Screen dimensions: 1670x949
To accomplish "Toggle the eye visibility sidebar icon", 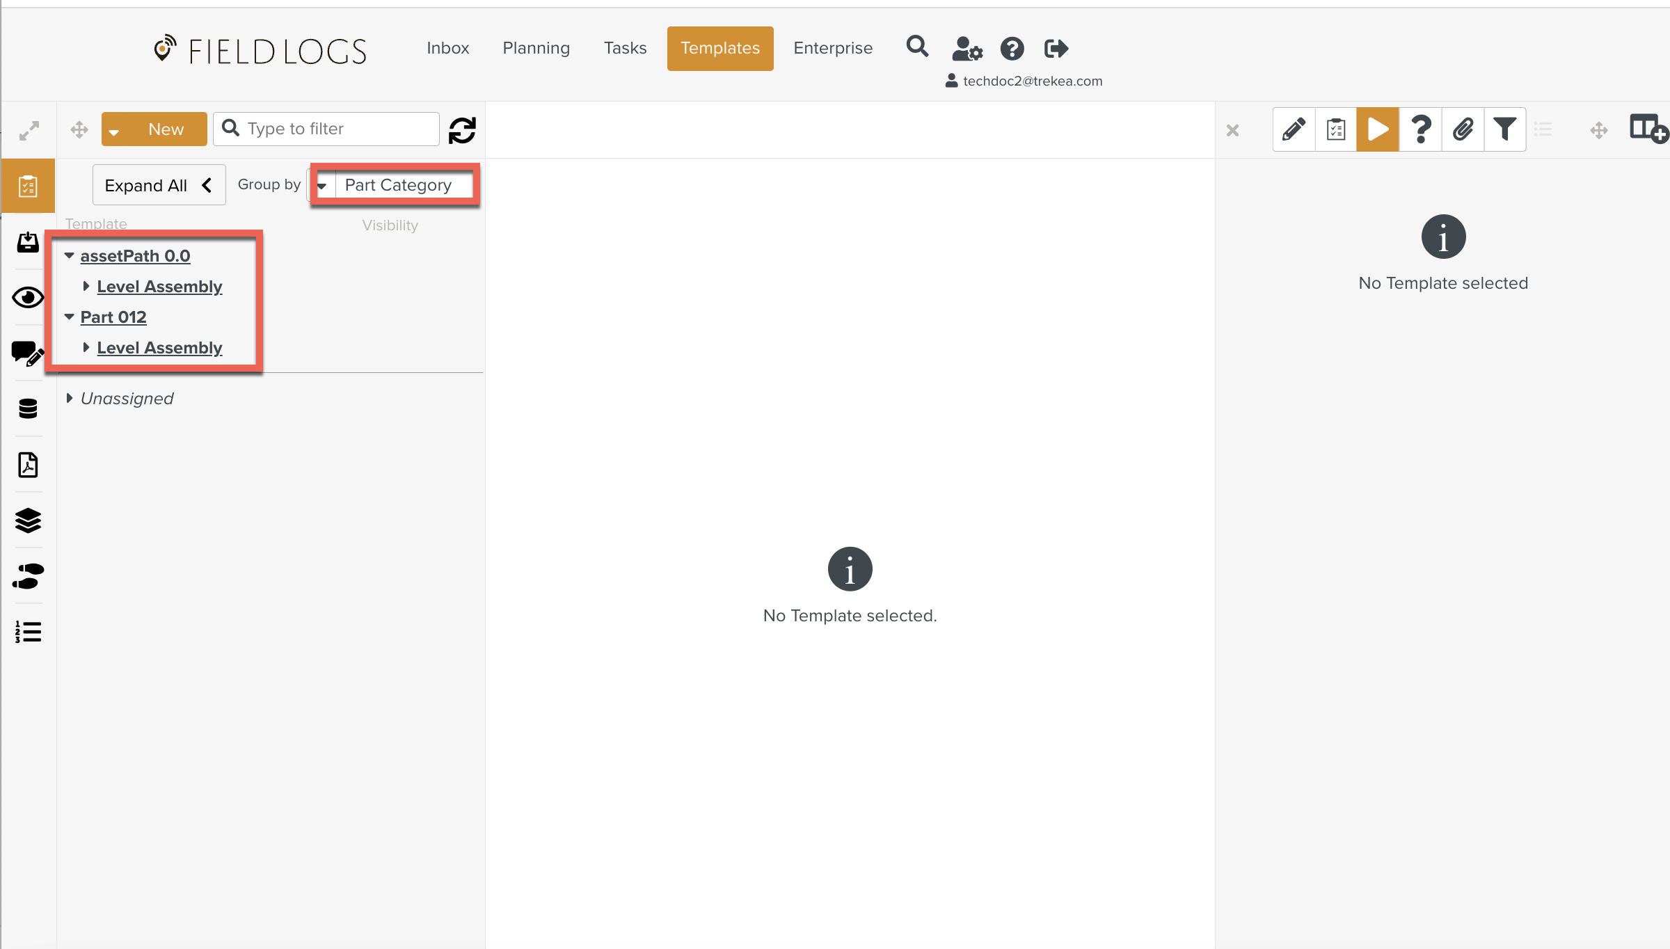I will [28, 298].
